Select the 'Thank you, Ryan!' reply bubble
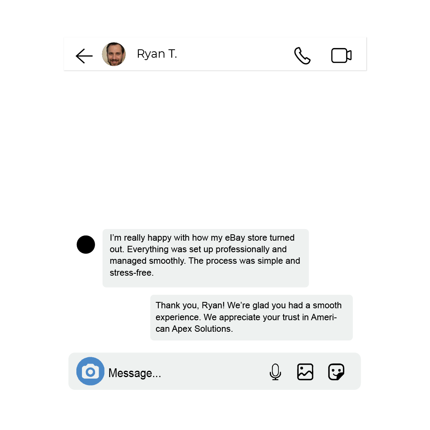430x430 pixels. pos(251,317)
